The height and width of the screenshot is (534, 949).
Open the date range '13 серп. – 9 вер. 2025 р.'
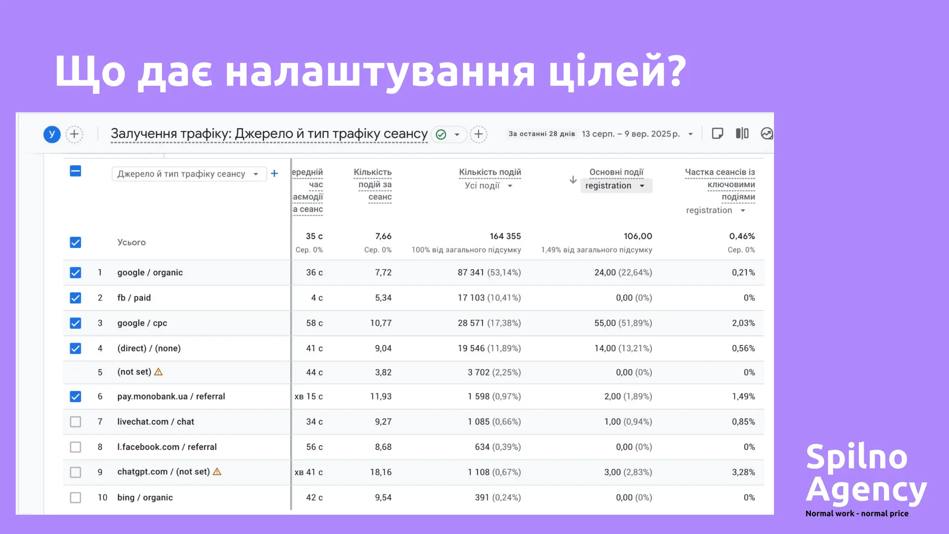638,134
